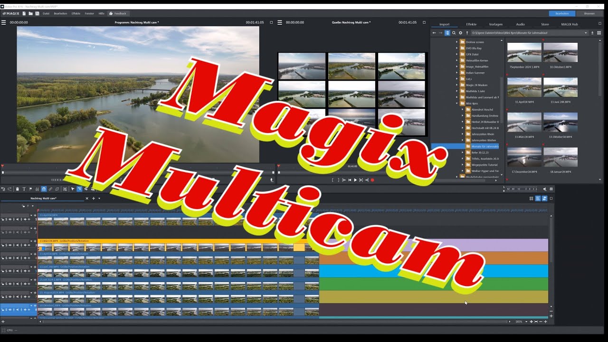Select the 17.Dezember2#.MP4 thumbnail

tap(524, 157)
